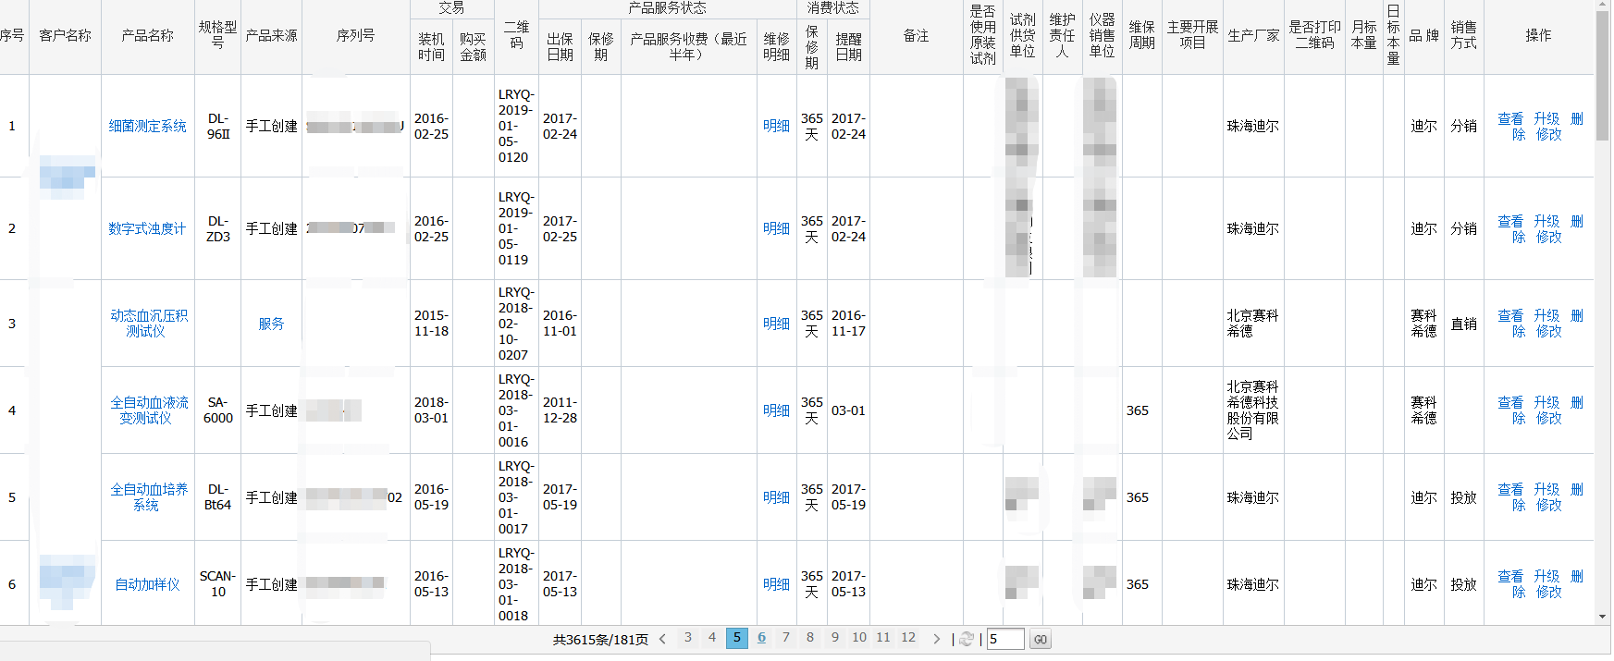The image size is (1614, 661).
Task: Open the 细菌测定系统 product link
Action: pos(147,126)
